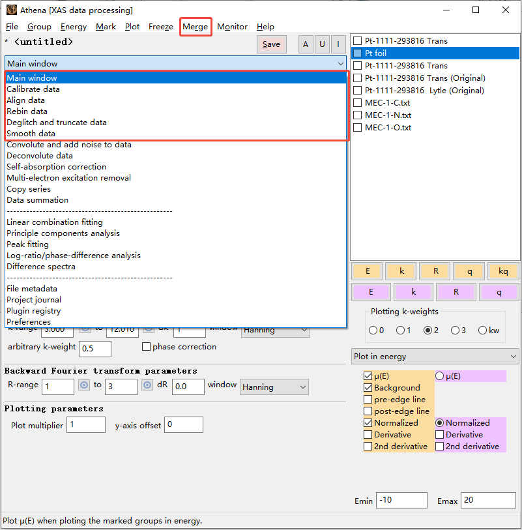Click the purple R marked-groups plot button
The width and height of the screenshot is (522, 530).
coord(456,292)
